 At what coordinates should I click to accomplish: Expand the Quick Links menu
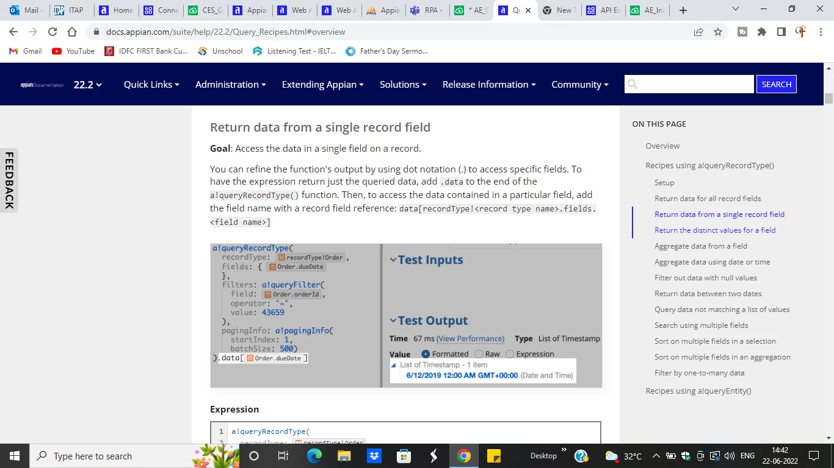151,85
